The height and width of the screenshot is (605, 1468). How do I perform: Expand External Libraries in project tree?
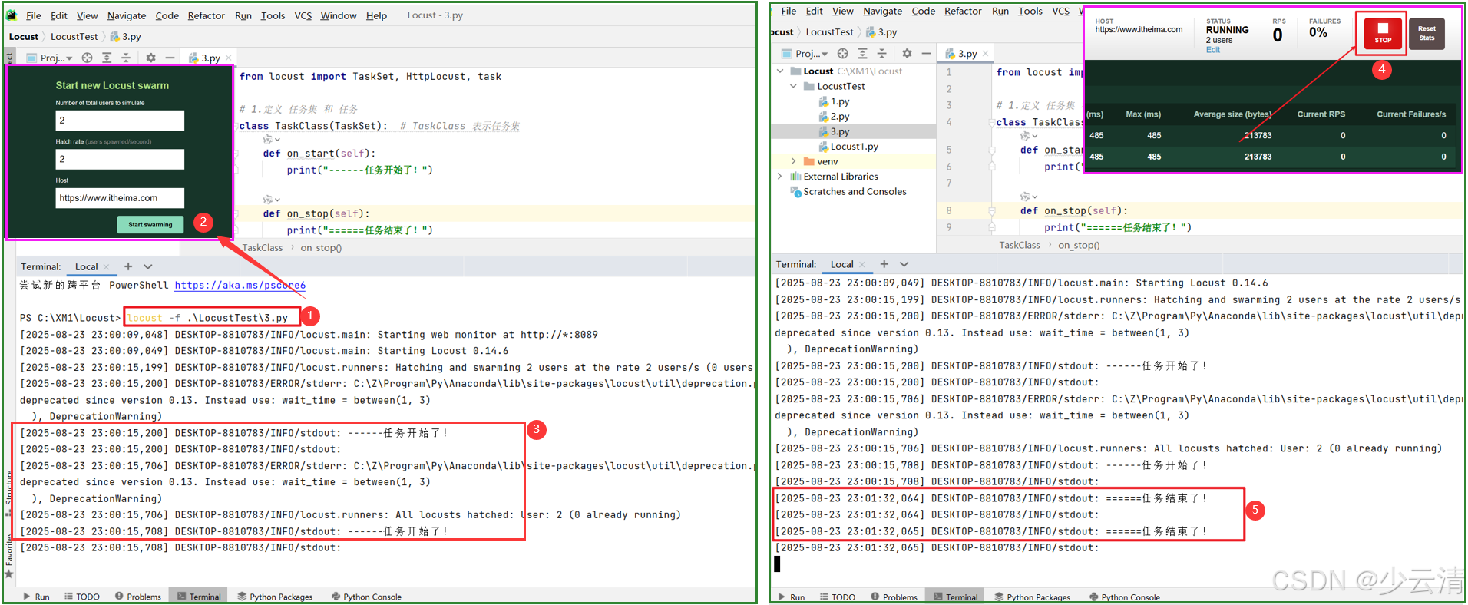pyautogui.click(x=780, y=177)
